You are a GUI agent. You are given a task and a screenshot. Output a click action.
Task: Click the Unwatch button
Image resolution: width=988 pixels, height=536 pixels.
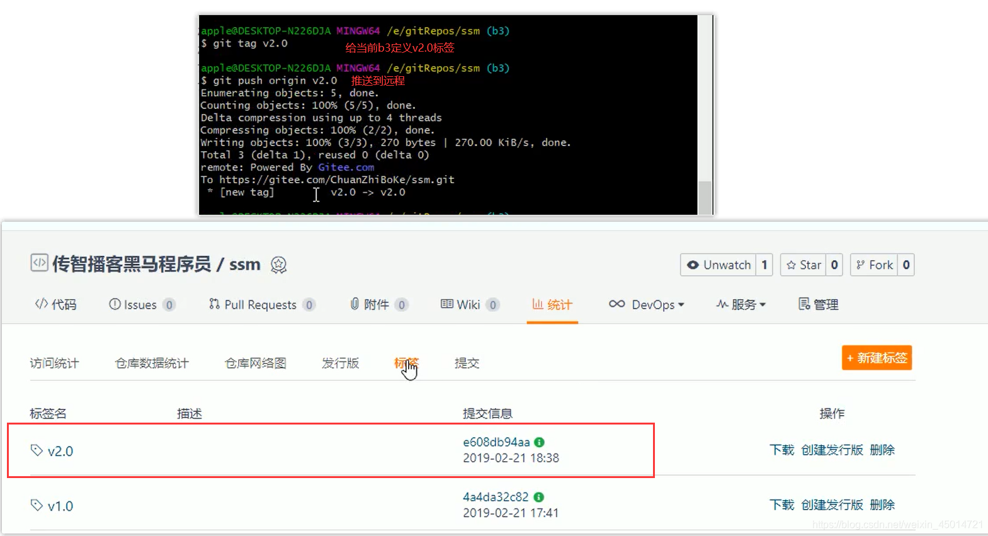[x=718, y=265]
